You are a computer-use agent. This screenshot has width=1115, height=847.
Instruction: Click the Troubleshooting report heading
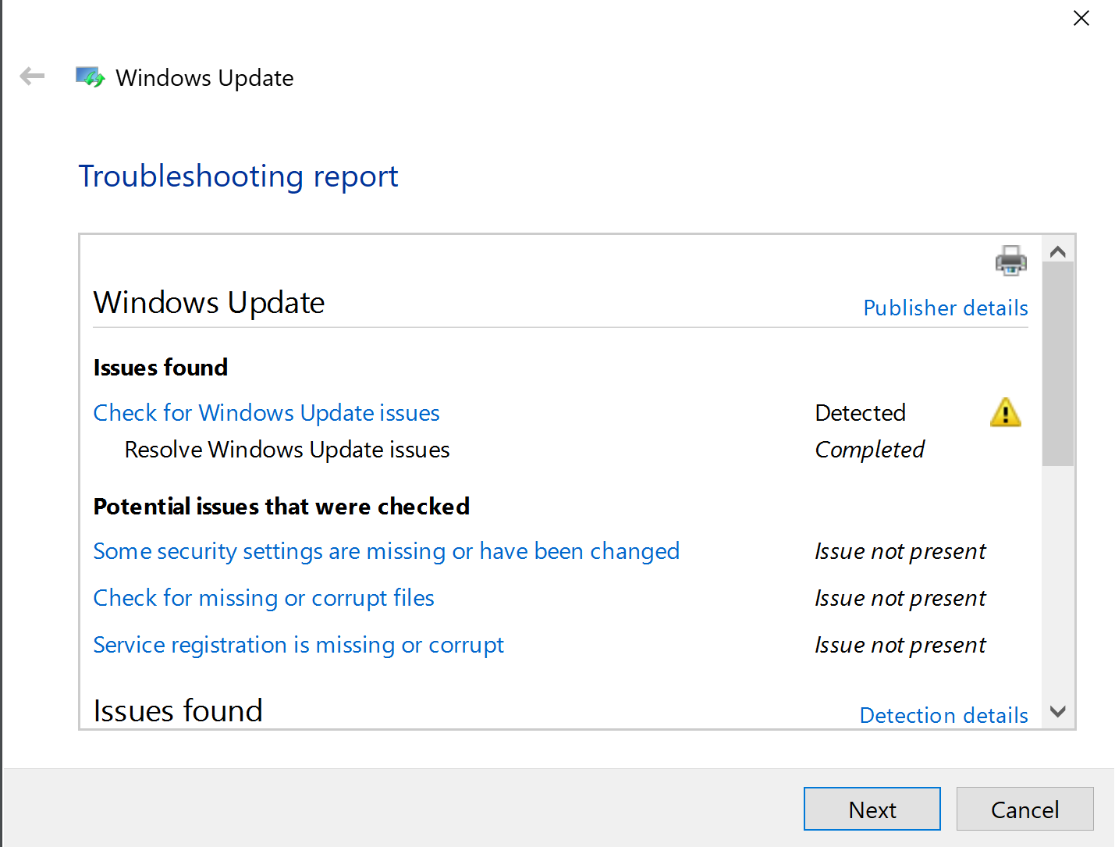click(238, 176)
